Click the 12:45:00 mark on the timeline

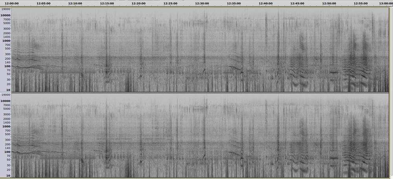[297, 3]
